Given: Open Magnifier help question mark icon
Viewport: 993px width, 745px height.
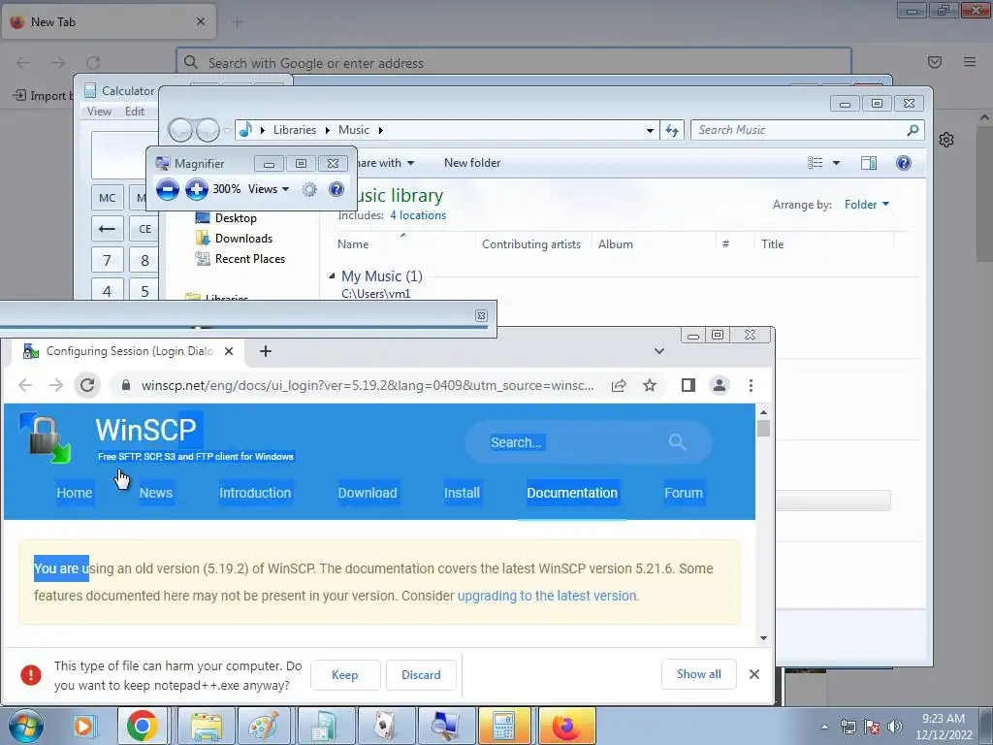Looking at the screenshot, I should [336, 189].
